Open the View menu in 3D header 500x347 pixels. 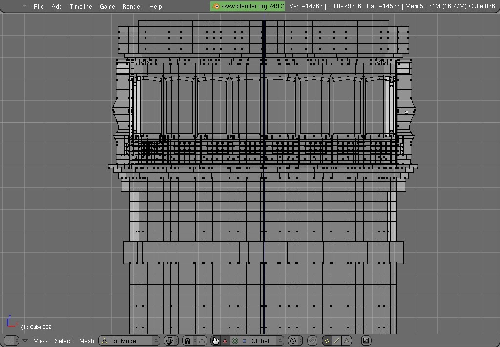click(41, 341)
